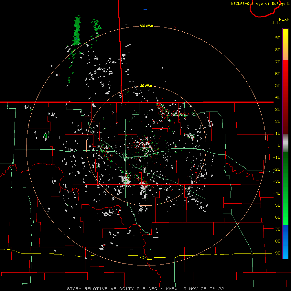Click the 20 value on velocity scale

tap(278, 122)
